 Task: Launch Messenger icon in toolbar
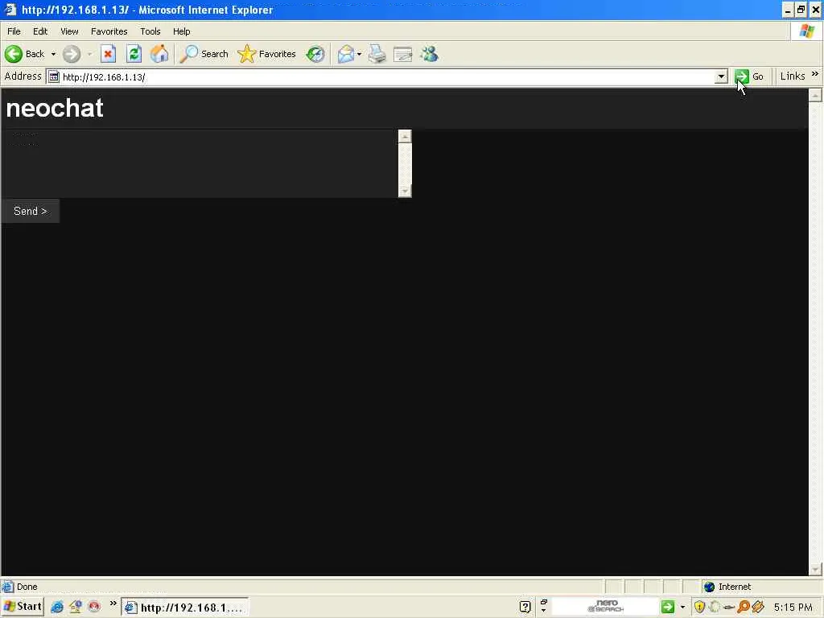[430, 54]
